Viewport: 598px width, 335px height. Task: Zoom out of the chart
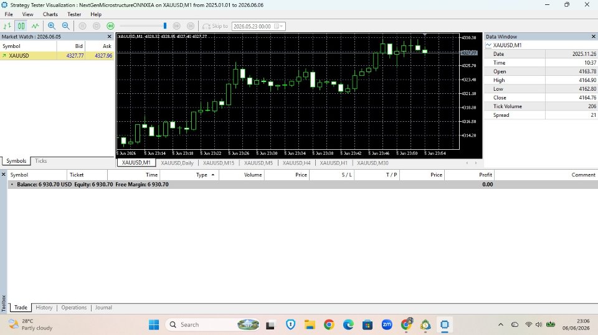(x=65, y=26)
